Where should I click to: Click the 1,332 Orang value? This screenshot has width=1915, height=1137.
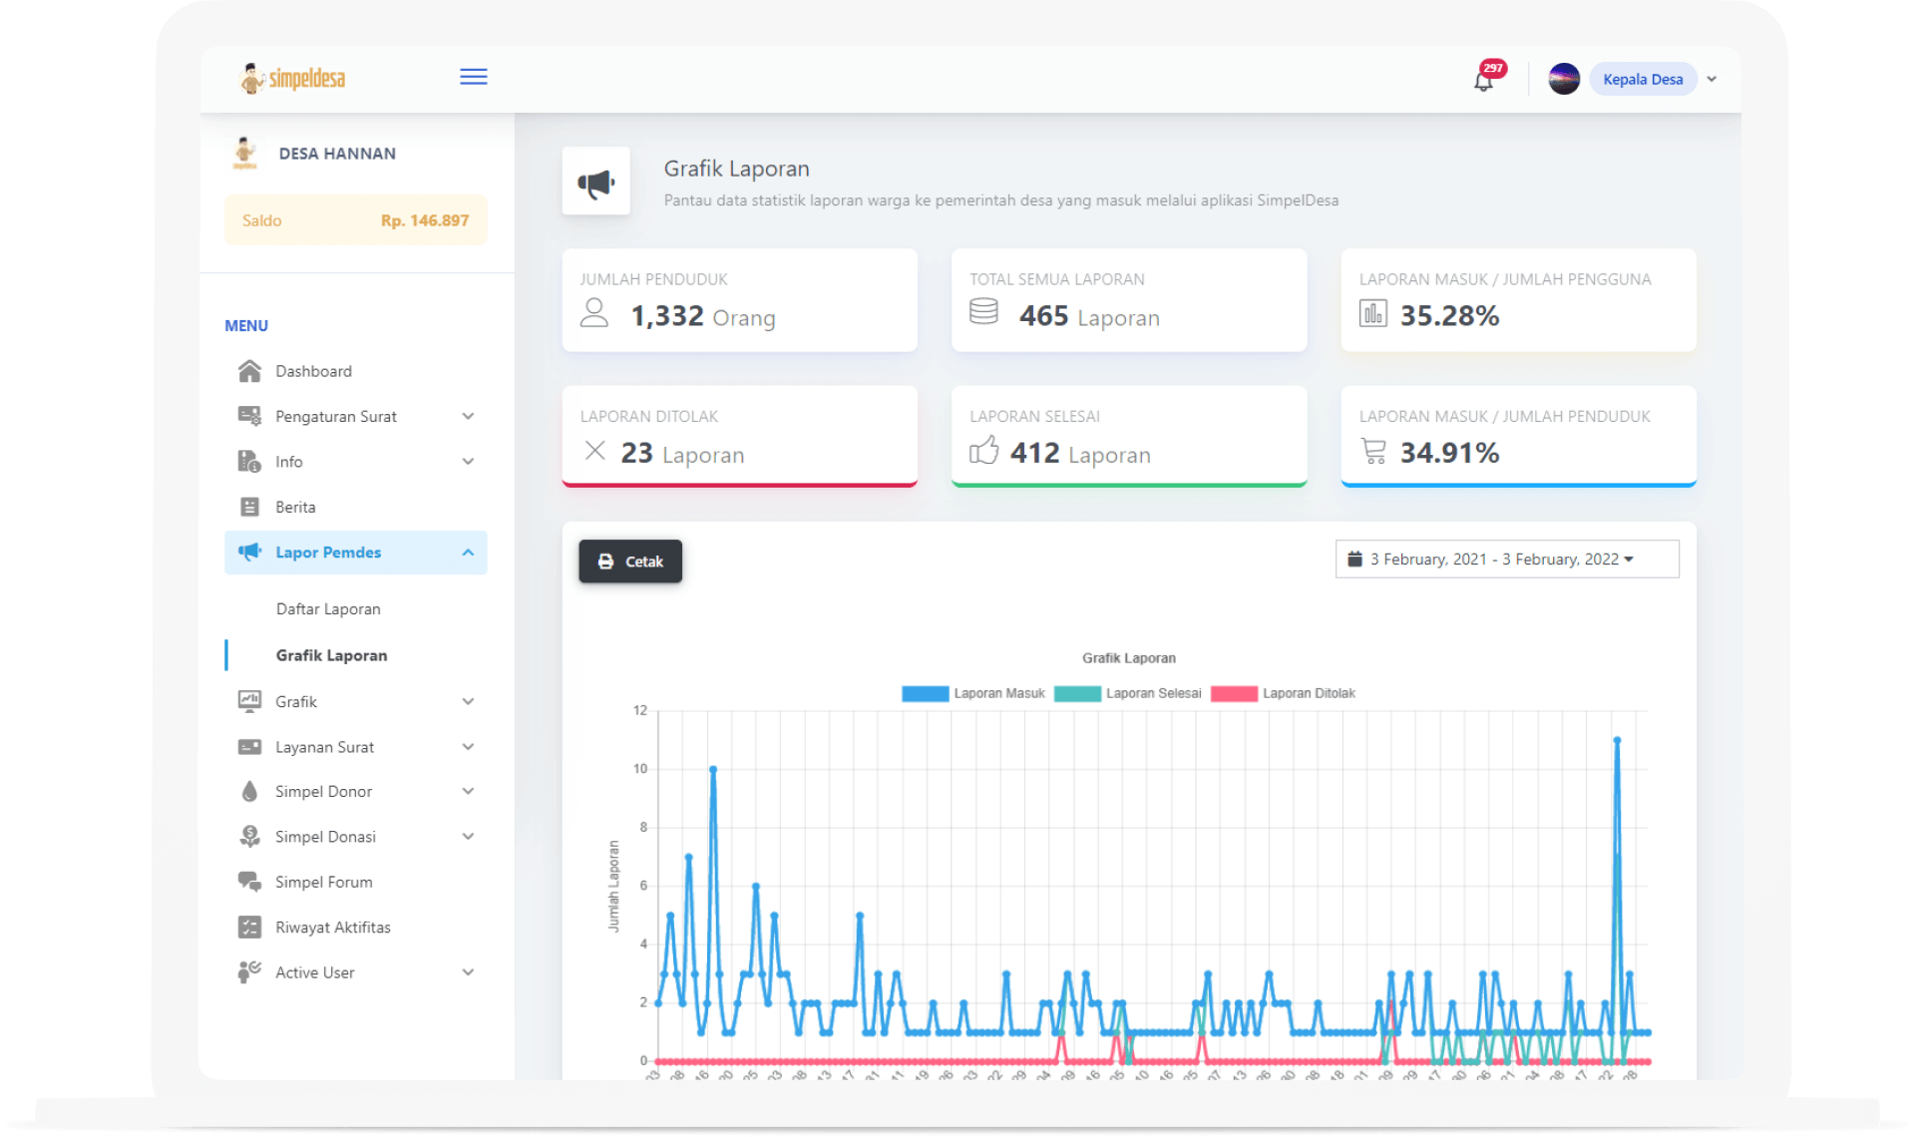(x=703, y=317)
